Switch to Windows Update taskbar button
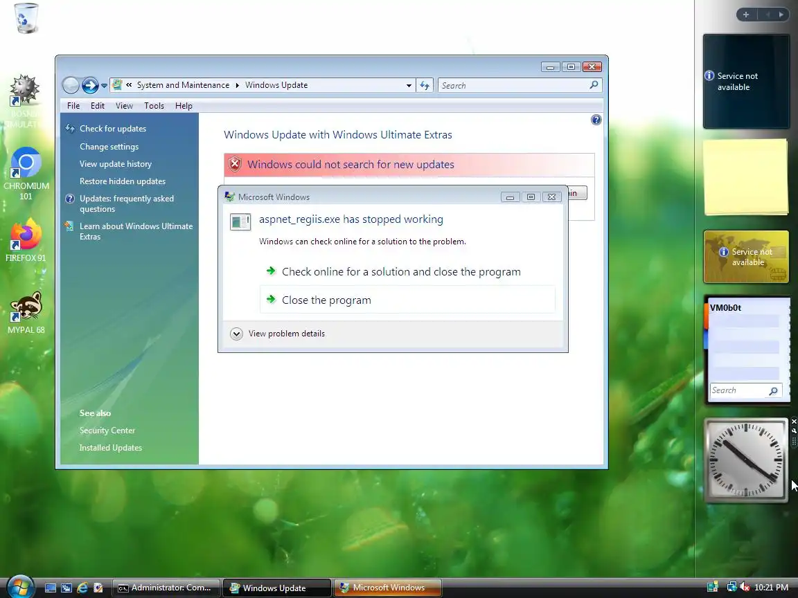Image resolution: width=798 pixels, height=598 pixels. pos(277,588)
